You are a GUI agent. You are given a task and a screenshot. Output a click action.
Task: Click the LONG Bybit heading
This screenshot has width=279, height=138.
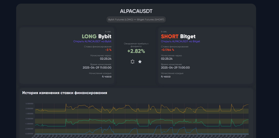click(x=97, y=37)
